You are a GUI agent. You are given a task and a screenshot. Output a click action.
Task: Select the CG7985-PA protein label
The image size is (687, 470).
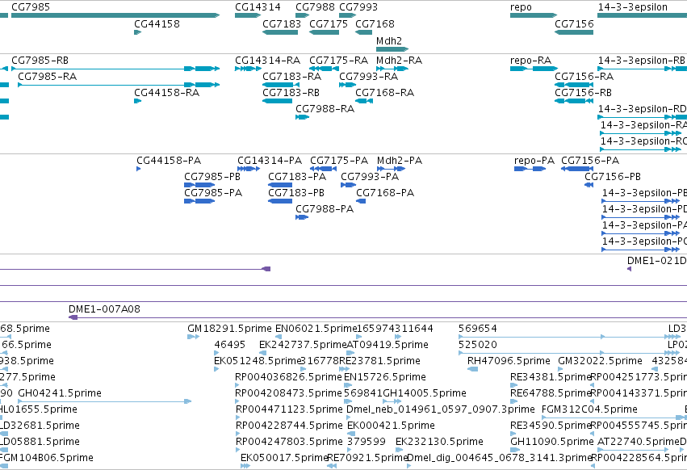(x=213, y=193)
